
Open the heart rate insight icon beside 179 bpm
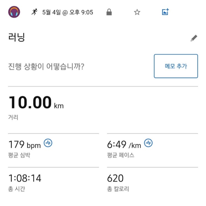(x=48, y=143)
